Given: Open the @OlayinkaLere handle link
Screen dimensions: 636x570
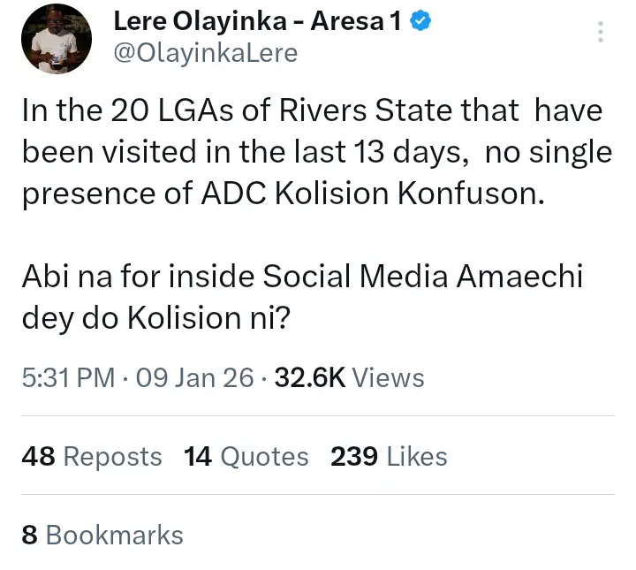Looking at the screenshot, I should [206, 53].
